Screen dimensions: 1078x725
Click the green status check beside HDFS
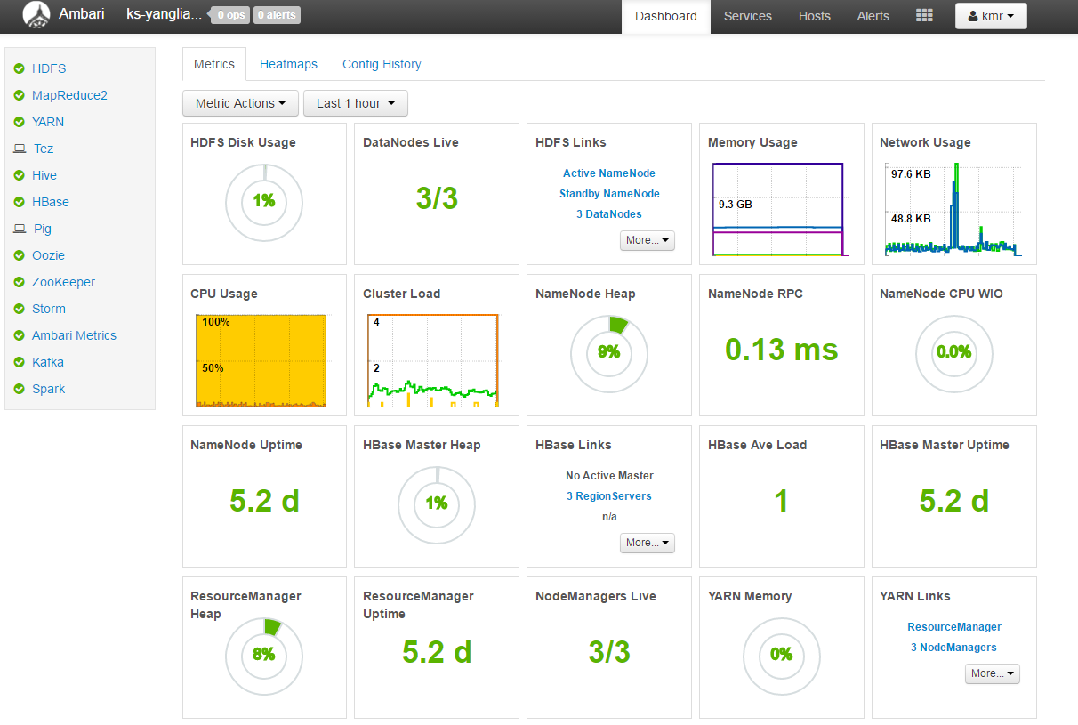(20, 68)
